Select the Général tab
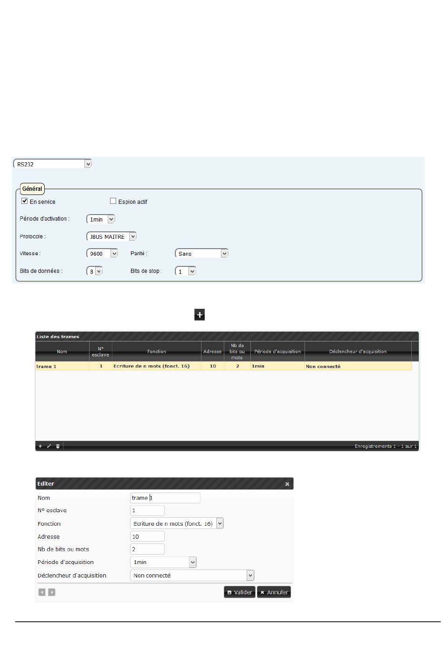 pos(32,189)
